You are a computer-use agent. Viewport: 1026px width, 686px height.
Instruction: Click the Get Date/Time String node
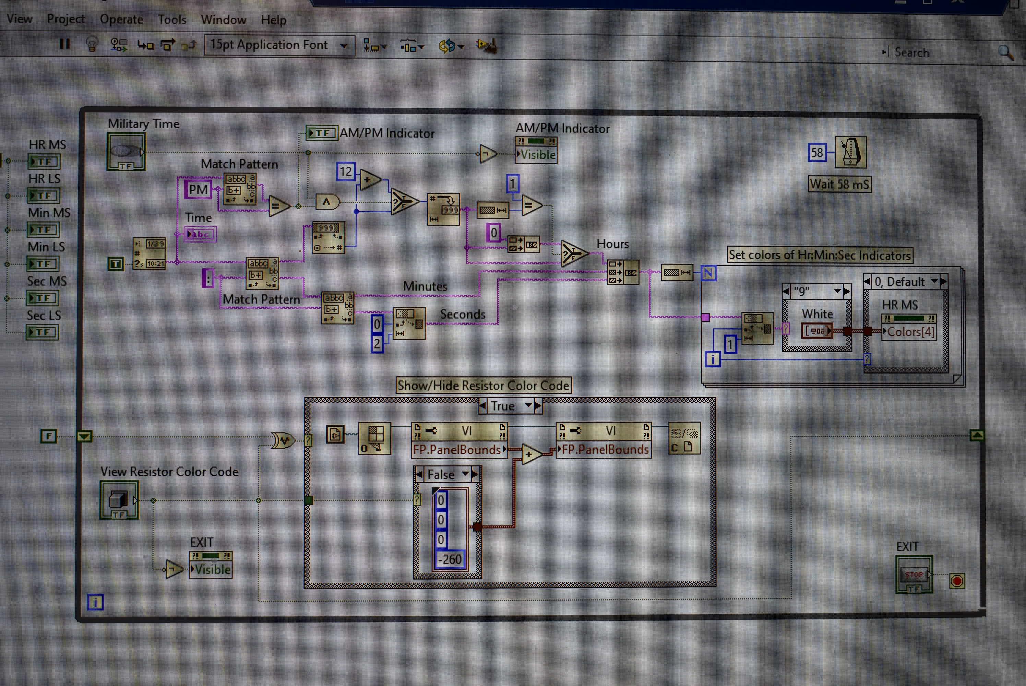click(x=149, y=254)
